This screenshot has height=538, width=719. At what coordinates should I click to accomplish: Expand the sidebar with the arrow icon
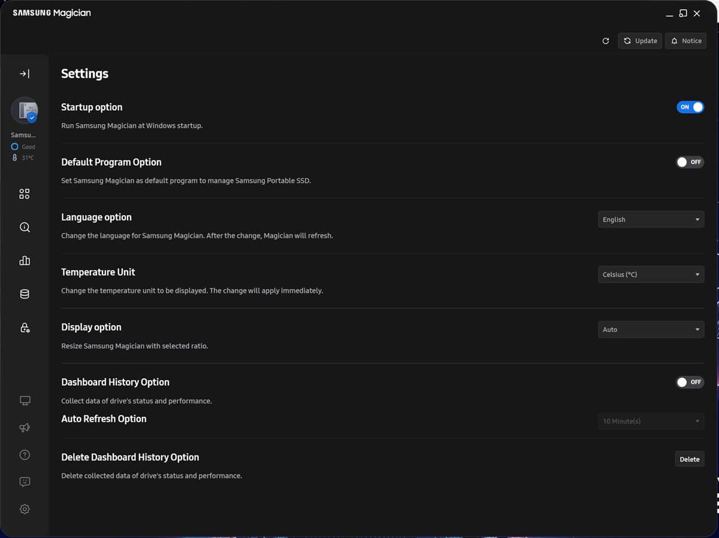coord(25,74)
